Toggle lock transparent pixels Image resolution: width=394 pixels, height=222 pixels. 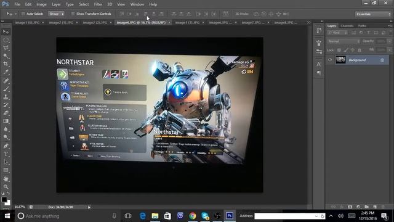(339, 51)
